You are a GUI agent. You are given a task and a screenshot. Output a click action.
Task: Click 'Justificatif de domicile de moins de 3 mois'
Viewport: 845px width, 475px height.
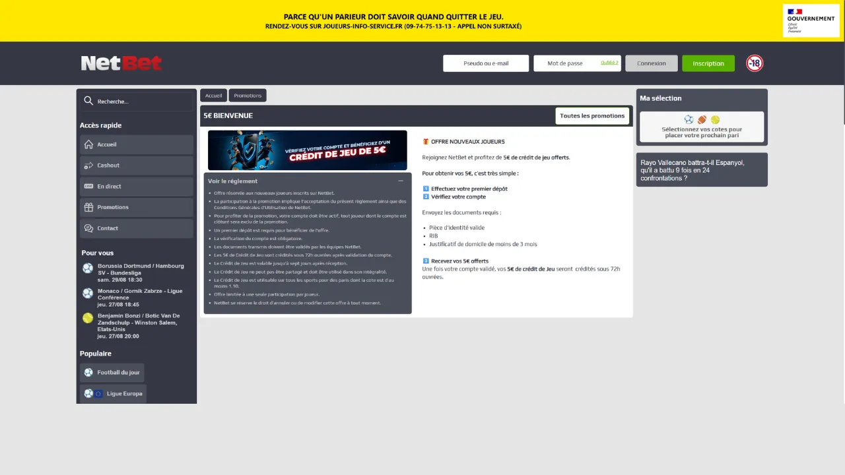pos(483,244)
